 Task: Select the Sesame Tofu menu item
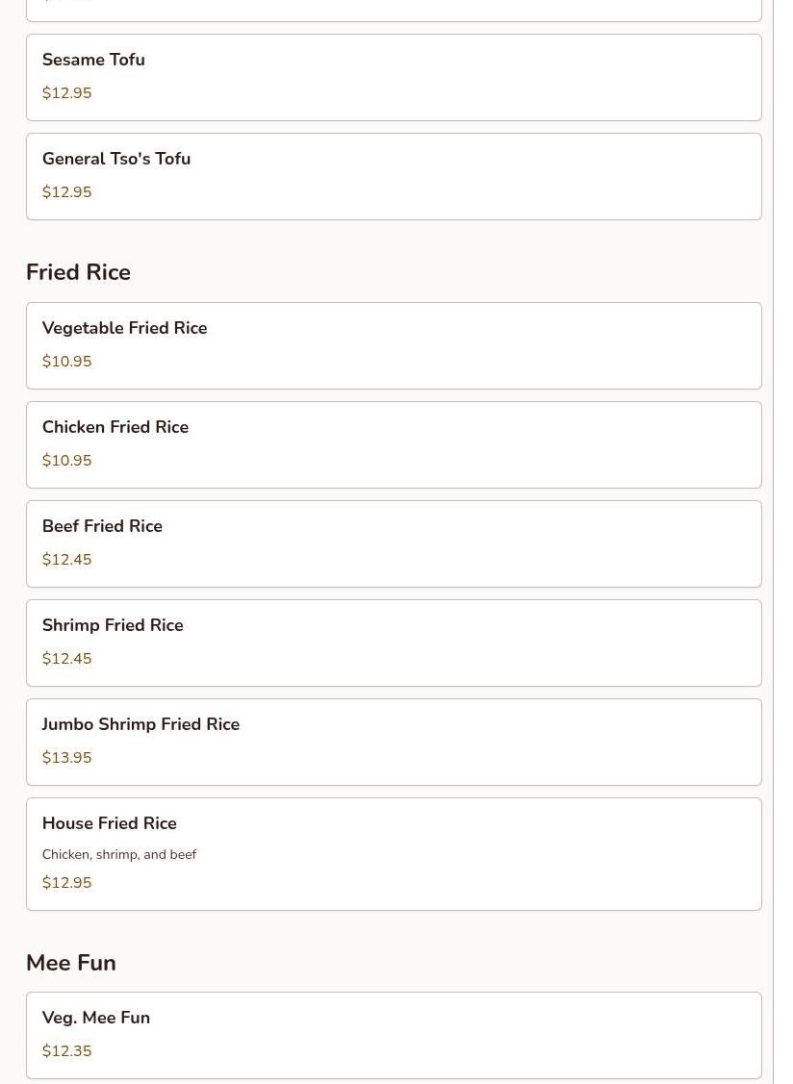click(x=394, y=77)
